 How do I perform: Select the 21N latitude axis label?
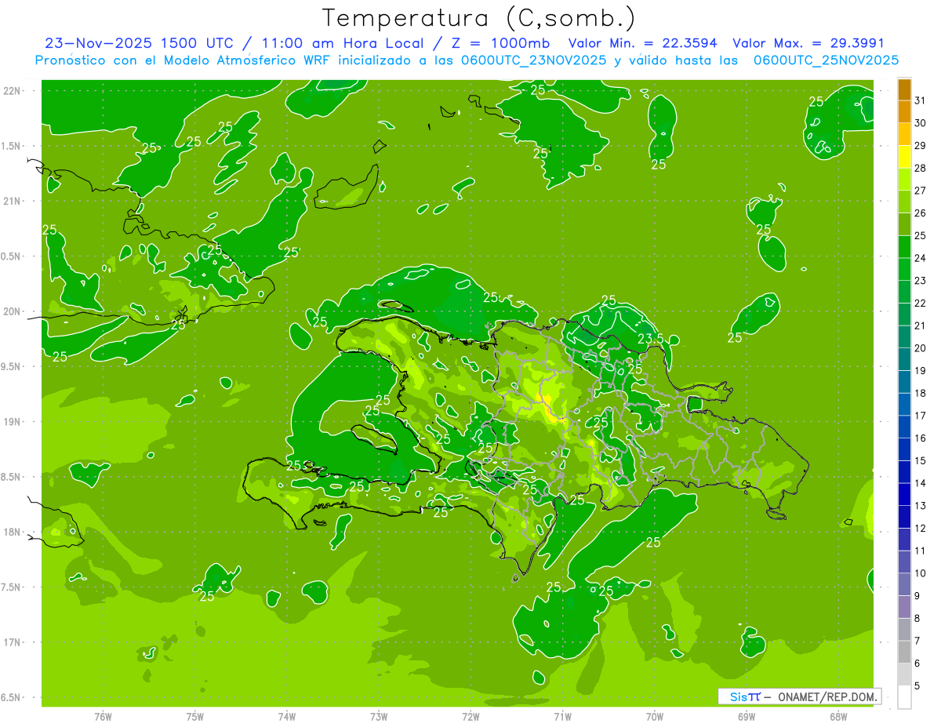click(13, 202)
